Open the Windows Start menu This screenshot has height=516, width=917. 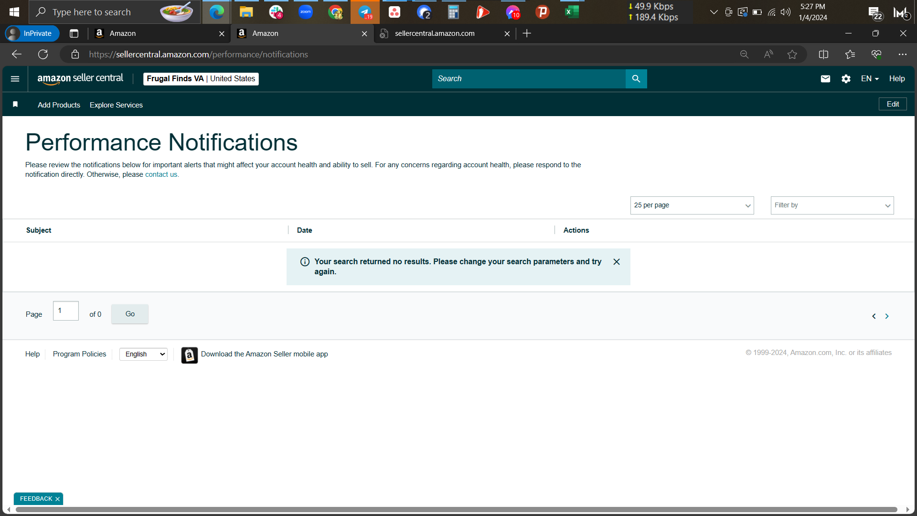tap(14, 12)
